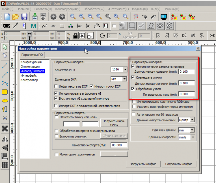
Task: Open a file with the folder icon
Action: (15, 17)
